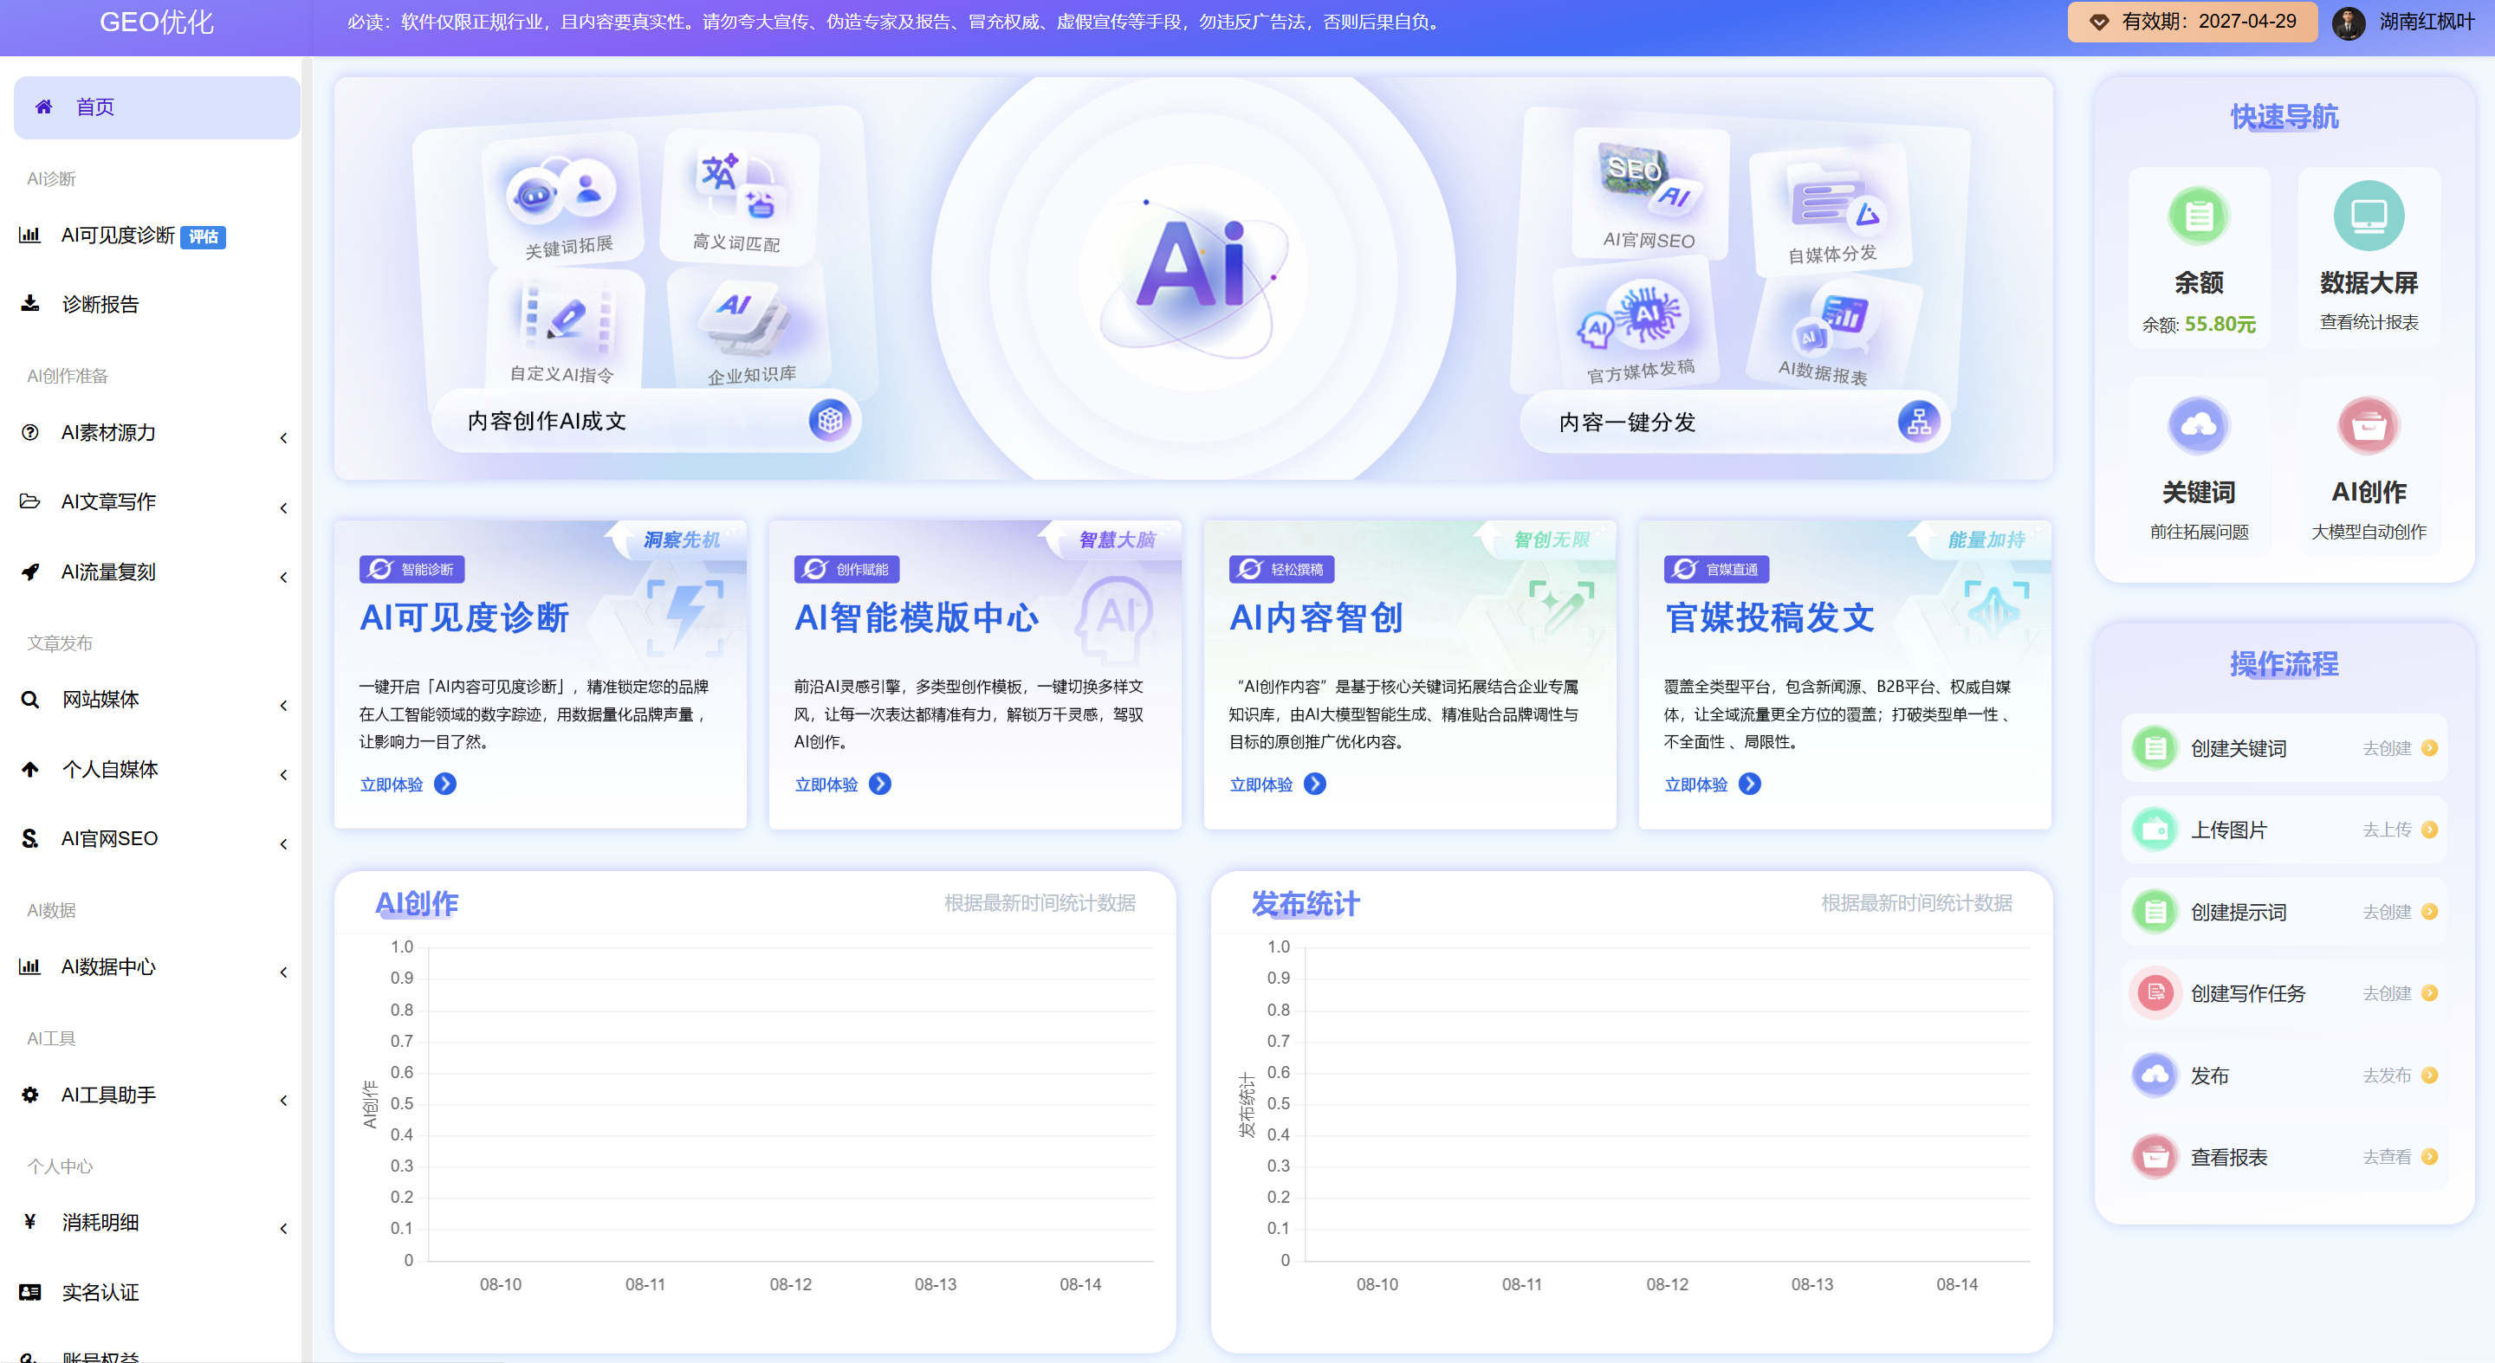The image size is (2495, 1363).
Task: Expand the AI流量复刻 submenu arrow
Action: [284, 577]
